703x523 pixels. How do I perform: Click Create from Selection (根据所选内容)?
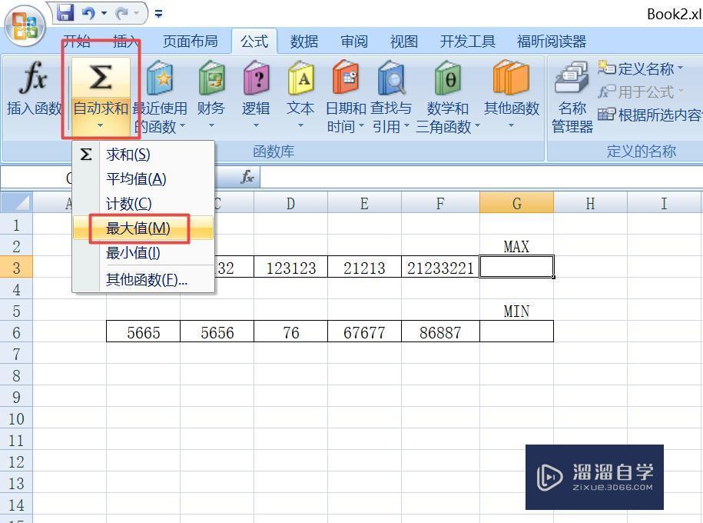click(x=650, y=115)
